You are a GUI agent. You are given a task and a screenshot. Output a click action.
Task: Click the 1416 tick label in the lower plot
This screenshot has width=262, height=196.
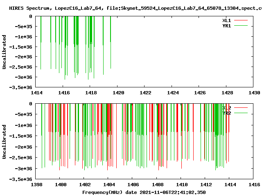click(254, 185)
